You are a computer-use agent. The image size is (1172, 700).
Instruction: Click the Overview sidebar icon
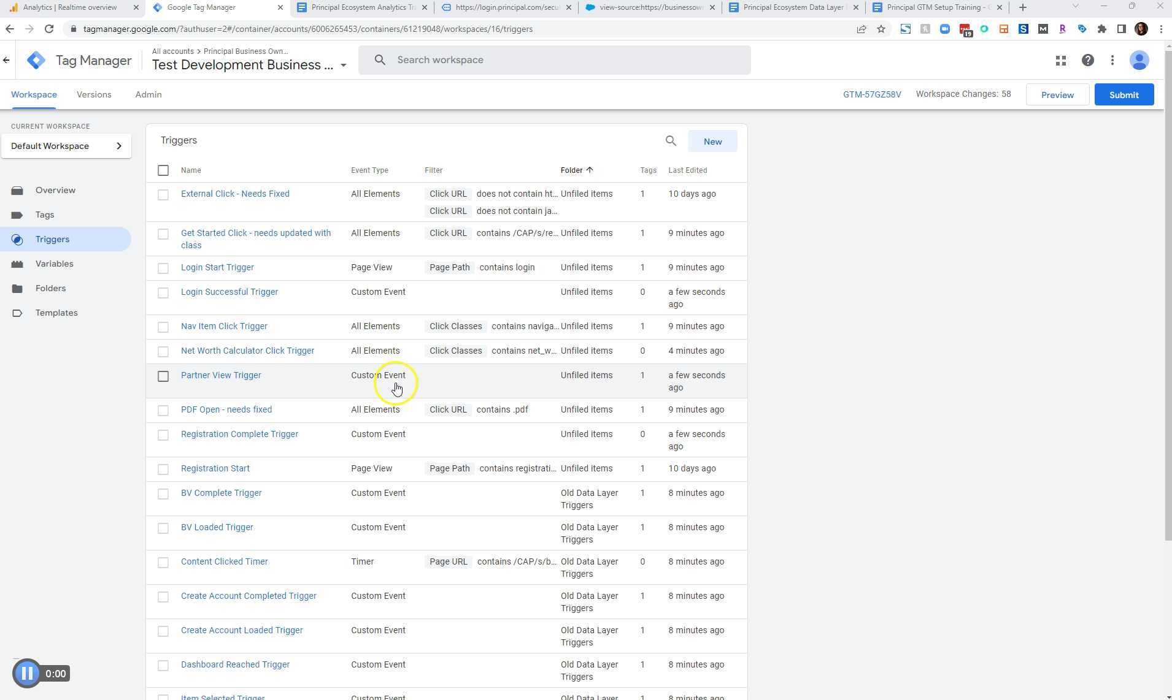pos(18,190)
